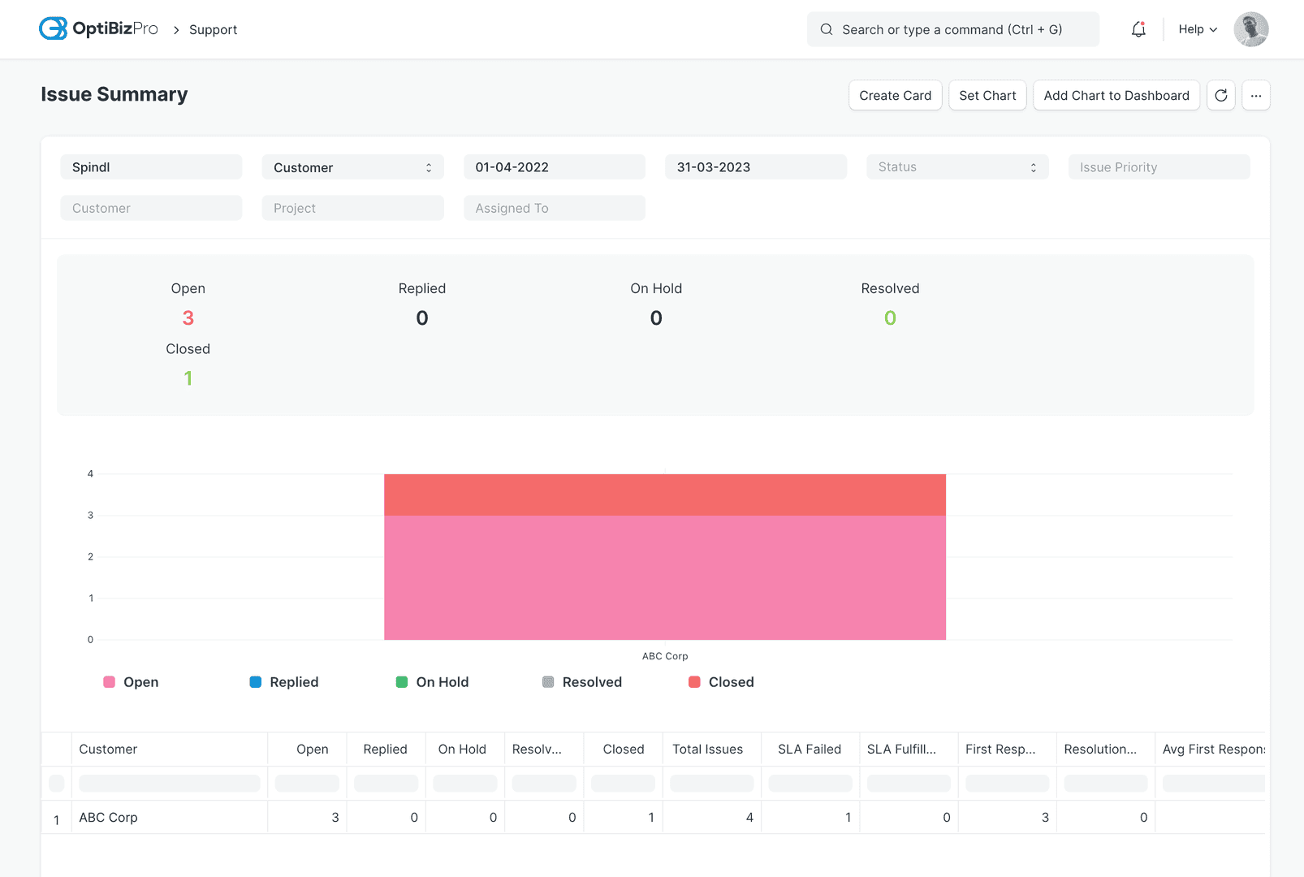1304x877 pixels.
Task: Click the Issue Priority filter field
Action: [x=1158, y=167]
